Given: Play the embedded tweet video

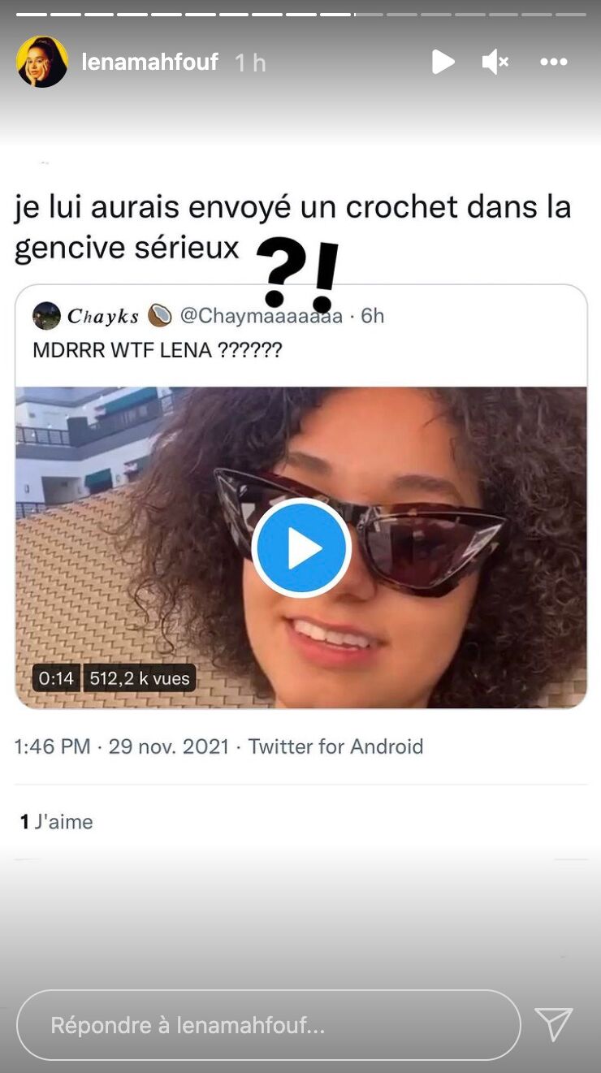Looking at the screenshot, I should (301, 549).
